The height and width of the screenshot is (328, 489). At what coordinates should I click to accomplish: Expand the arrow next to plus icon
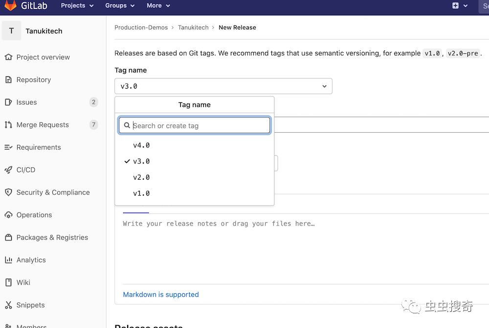pyautogui.click(x=466, y=5)
